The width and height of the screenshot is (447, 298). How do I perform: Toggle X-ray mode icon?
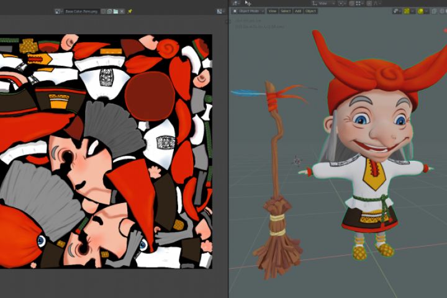[434, 11]
